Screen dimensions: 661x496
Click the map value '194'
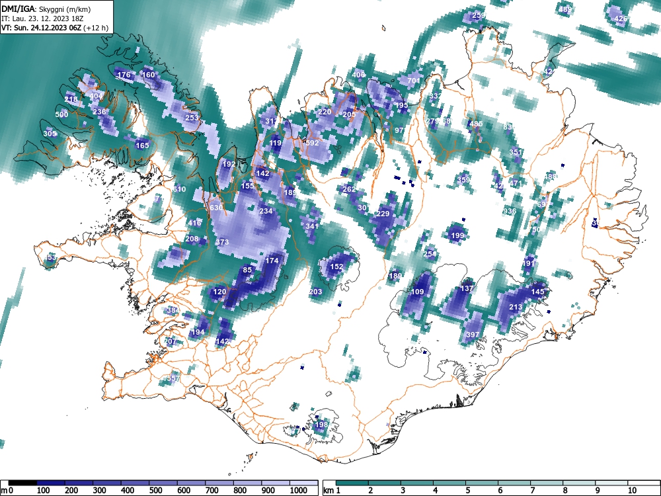(198, 332)
